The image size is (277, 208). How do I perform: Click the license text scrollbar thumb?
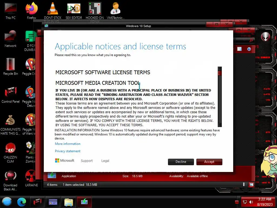tap(220, 73)
